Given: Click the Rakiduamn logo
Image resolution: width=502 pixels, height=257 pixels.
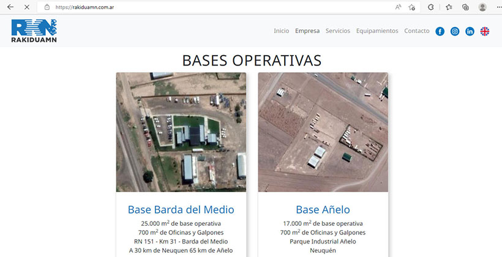Looking at the screenshot, I should coord(34,31).
